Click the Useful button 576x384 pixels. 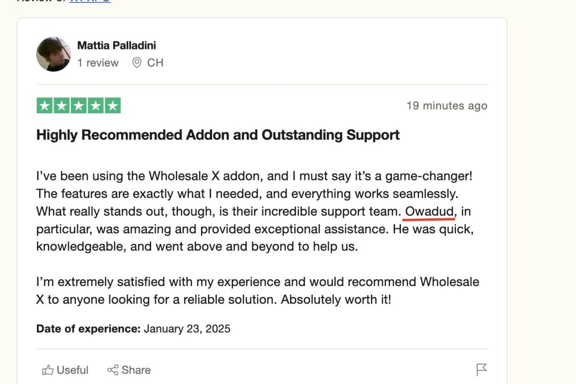click(66, 370)
